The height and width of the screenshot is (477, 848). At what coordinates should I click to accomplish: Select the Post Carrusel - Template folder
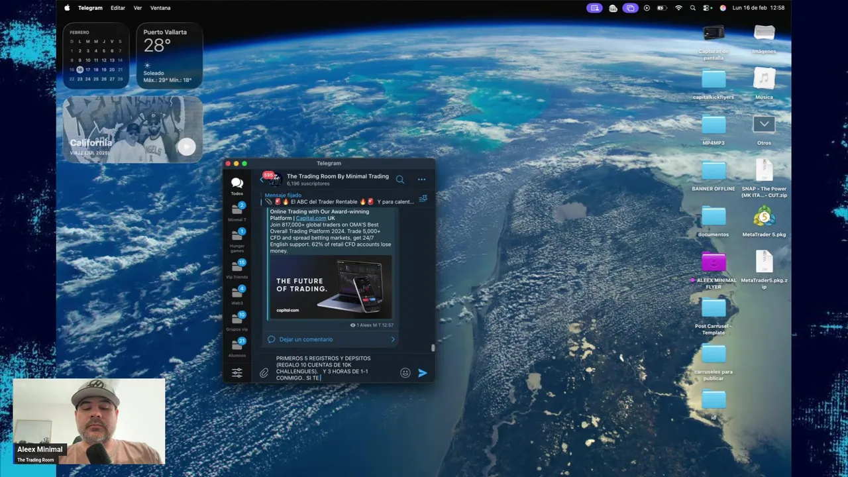[x=714, y=316]
